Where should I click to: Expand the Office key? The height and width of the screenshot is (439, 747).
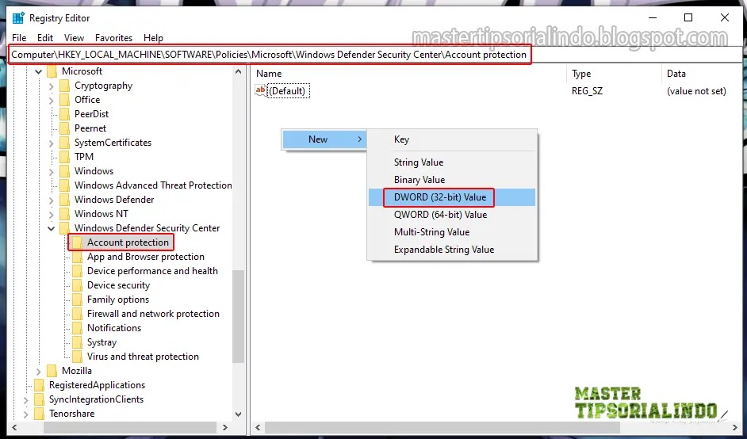[x=52, y=101]
